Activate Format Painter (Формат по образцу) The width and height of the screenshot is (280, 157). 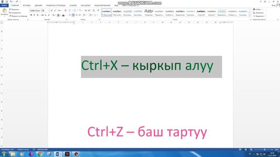pyautogui.click(x=18, y=16)
